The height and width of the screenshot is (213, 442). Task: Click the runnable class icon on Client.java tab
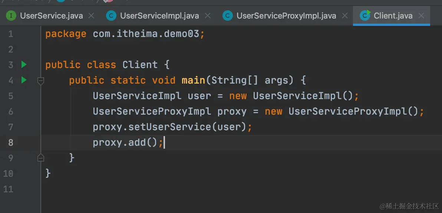tap(365, 16)
